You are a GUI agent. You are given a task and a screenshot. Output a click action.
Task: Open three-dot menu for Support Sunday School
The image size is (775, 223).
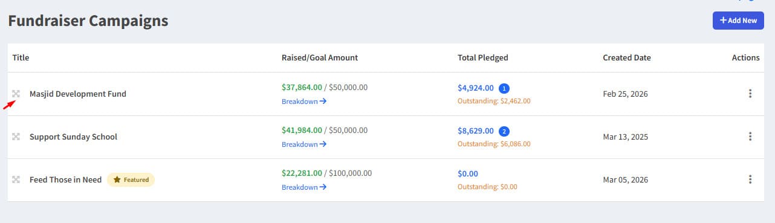(x=750, y=137)
